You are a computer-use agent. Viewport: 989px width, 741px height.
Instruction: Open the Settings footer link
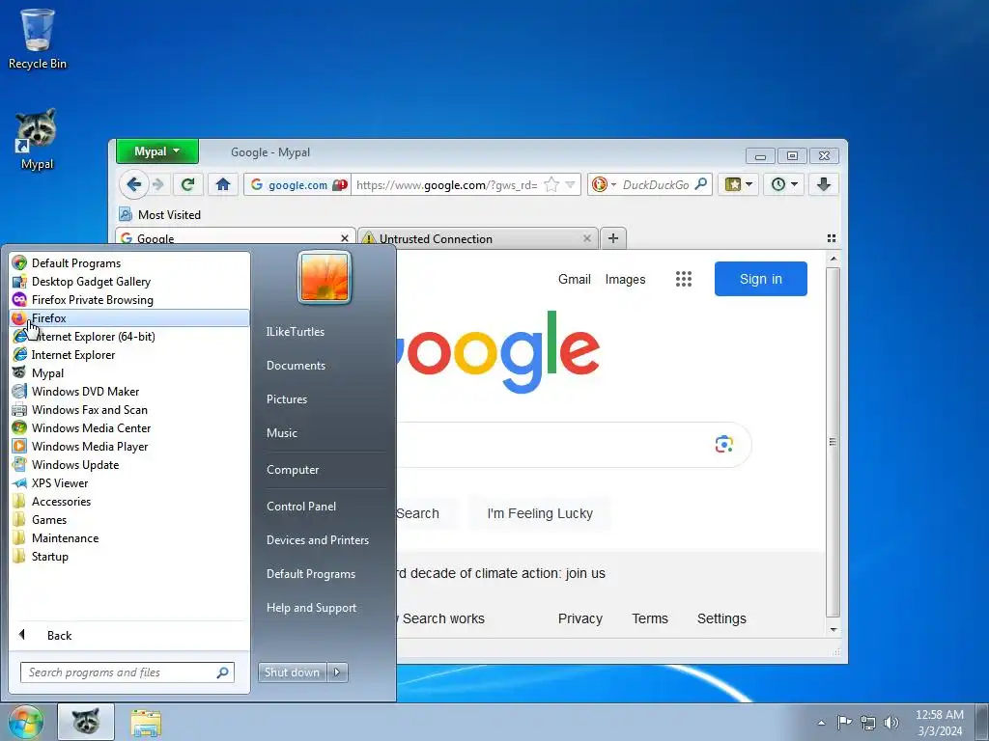pyautogui.click(x=721, y=618)
